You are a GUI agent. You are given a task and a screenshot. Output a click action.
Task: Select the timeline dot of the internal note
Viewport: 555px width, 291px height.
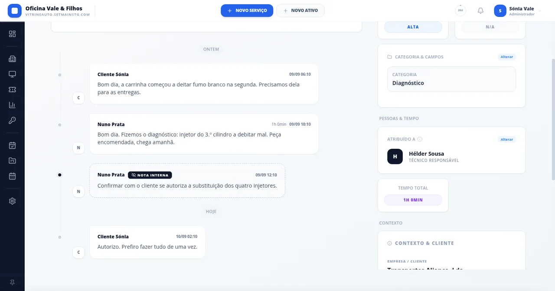[60, 175]
